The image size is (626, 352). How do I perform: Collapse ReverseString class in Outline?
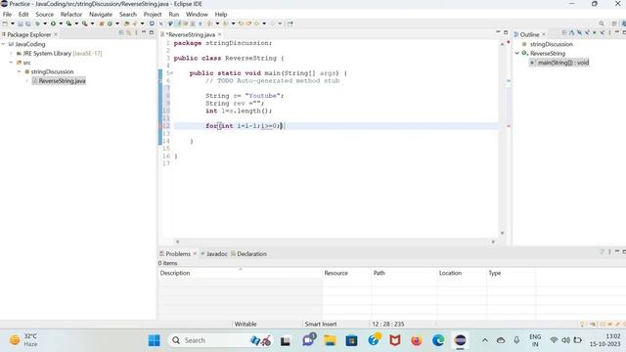point(517,53)
